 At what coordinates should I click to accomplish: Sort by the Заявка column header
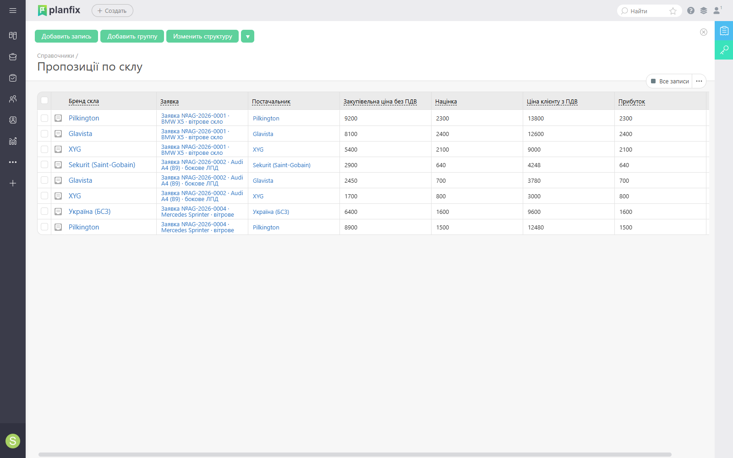click(x=170, y=102)
